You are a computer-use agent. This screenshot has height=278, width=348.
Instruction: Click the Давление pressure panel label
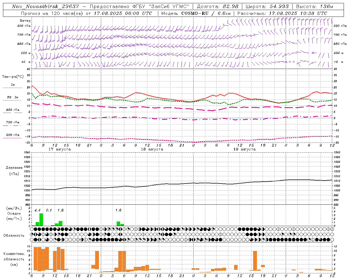[14, 168]
